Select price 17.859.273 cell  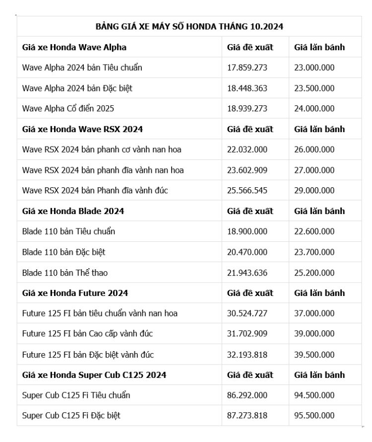pyautogui.click(x=247, y=68)
